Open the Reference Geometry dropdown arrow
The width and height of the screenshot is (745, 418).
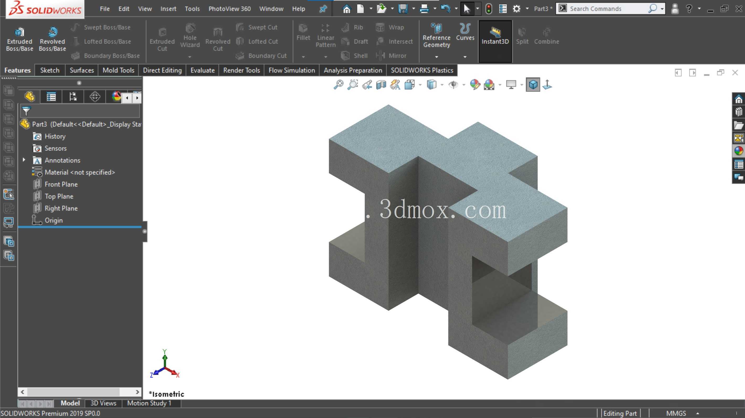[436, 57]
